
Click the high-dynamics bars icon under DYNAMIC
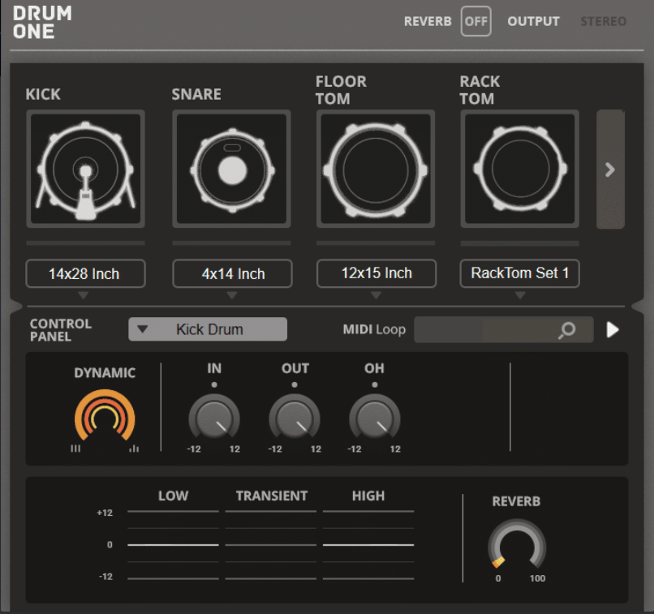[134, 449]
